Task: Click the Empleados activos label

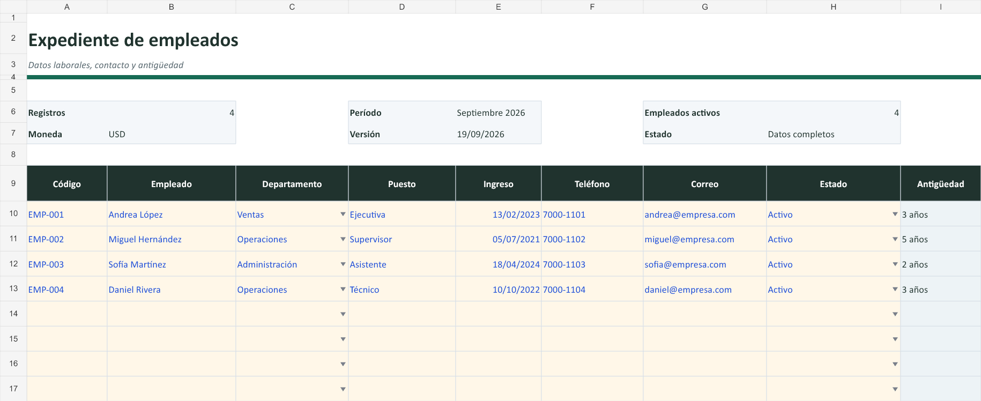Action: click(x=682, y=113)
